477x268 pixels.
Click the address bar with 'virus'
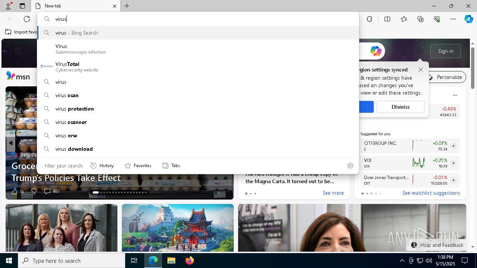tap(198, 19)
